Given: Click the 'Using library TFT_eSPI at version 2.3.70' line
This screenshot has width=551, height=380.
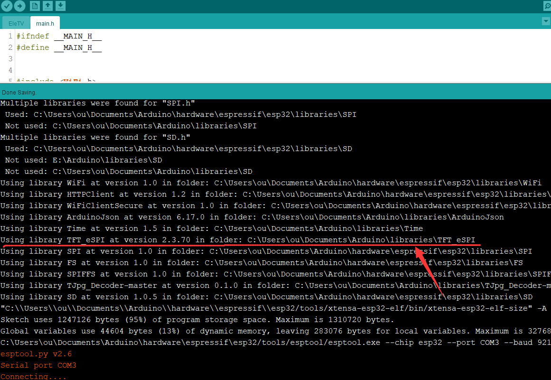Looking at the screenshot, I should [238, 240].
